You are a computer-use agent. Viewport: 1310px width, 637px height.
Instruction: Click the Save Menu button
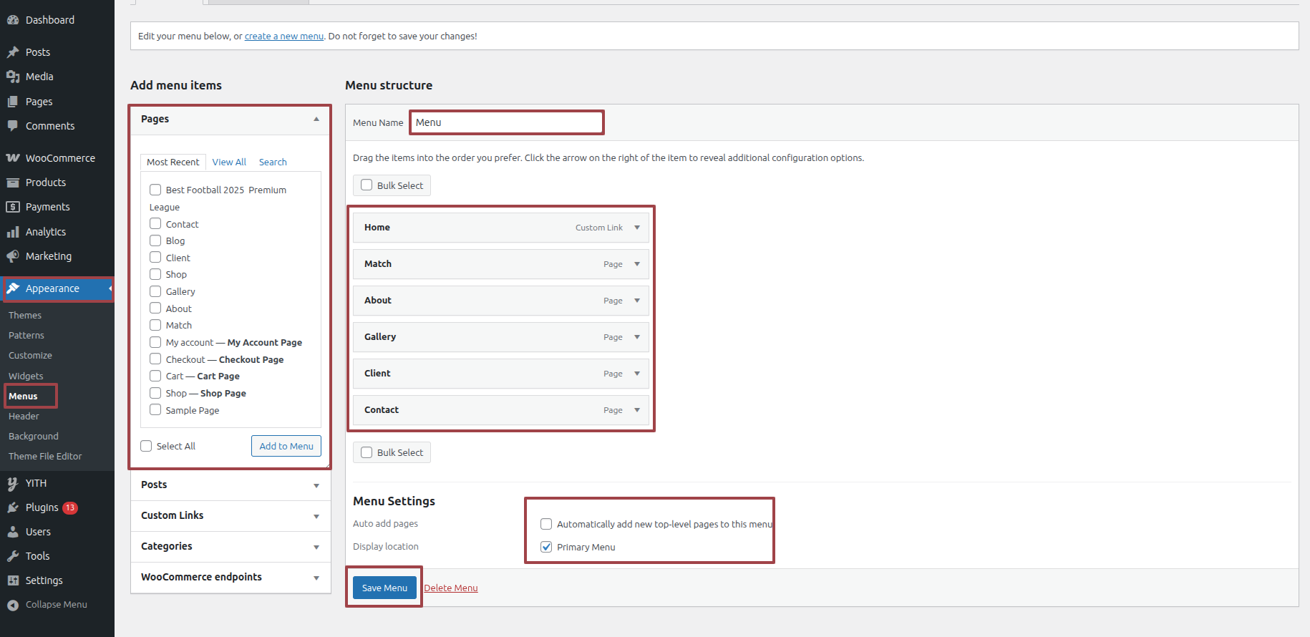pos(384,588)
